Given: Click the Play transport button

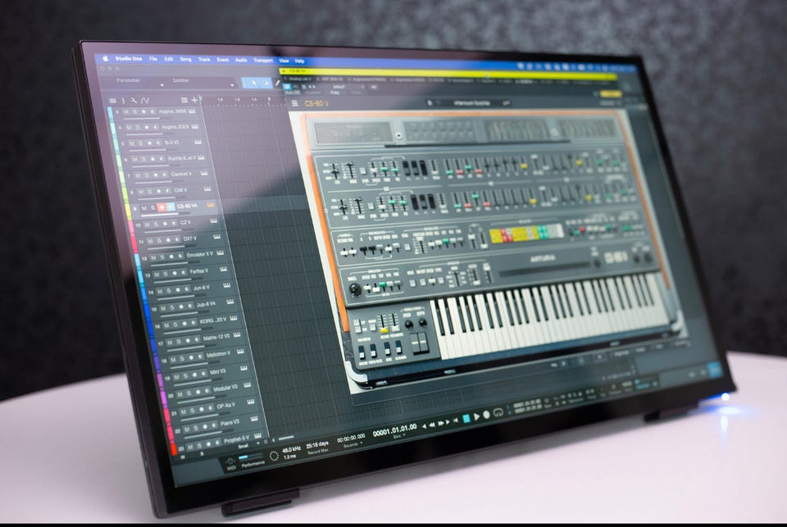Looking at the screenshot, I should (x=476, y=416).
